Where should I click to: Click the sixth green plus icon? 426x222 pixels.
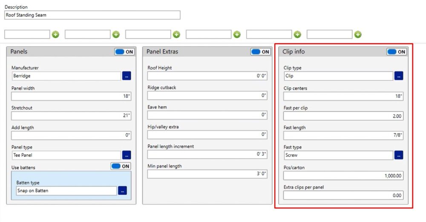coord(358,34)
